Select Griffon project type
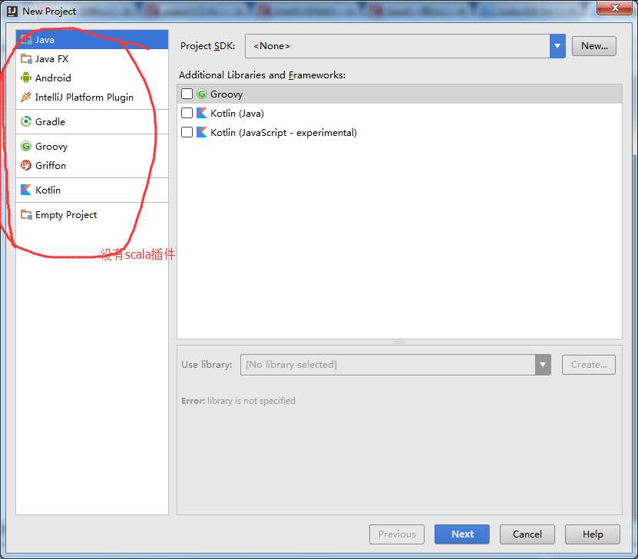This screenshot has width=638, height=559. 92,165
